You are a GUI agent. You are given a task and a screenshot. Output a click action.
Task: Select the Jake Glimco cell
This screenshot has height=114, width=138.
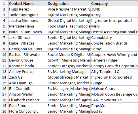pyautogui.click(x=27, y=37)
